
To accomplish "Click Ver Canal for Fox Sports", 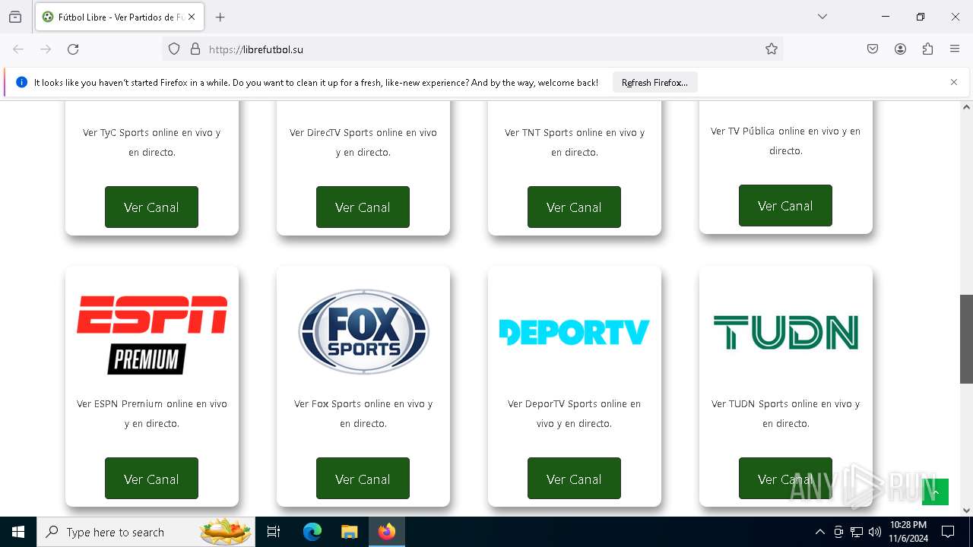I will tap(363, 479).
